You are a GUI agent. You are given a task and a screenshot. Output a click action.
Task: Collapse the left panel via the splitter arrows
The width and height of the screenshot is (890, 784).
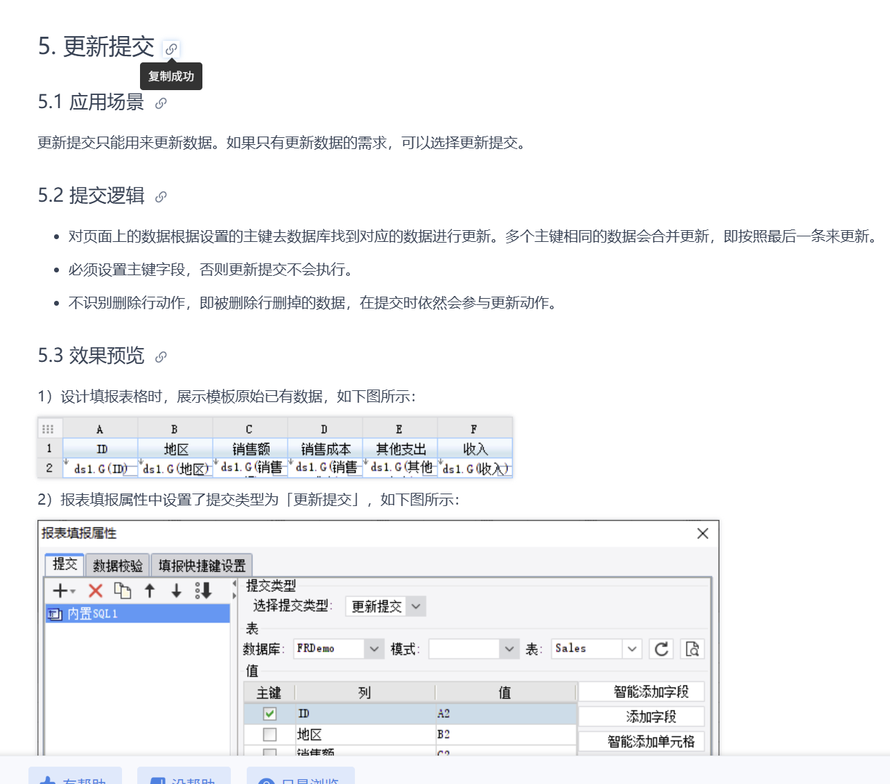pos(234,589)
